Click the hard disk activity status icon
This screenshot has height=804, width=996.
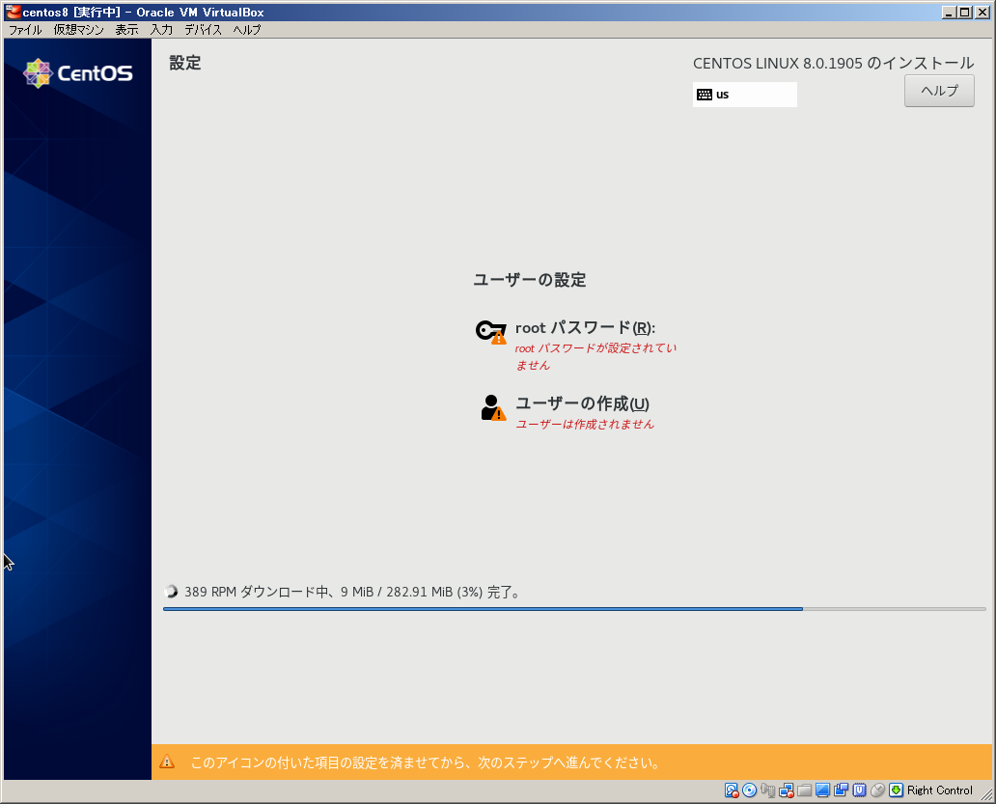(x=732, y=790)
